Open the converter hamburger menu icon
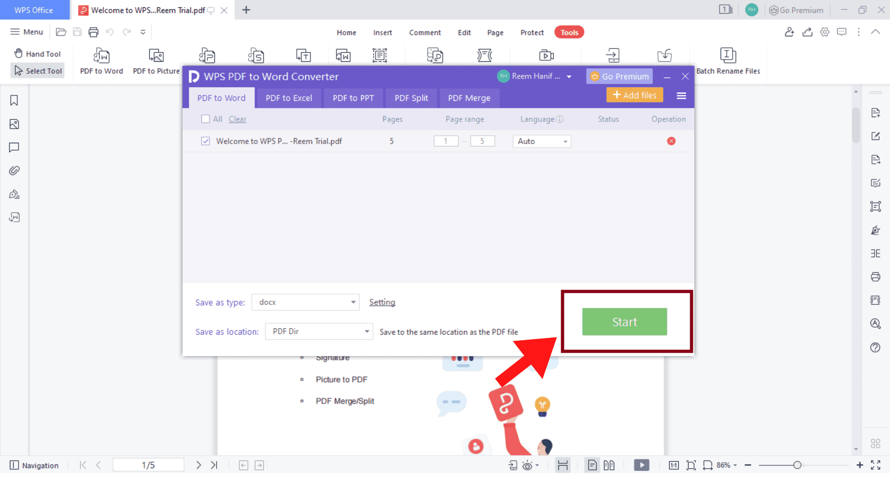891x479 pixels. 682,96
